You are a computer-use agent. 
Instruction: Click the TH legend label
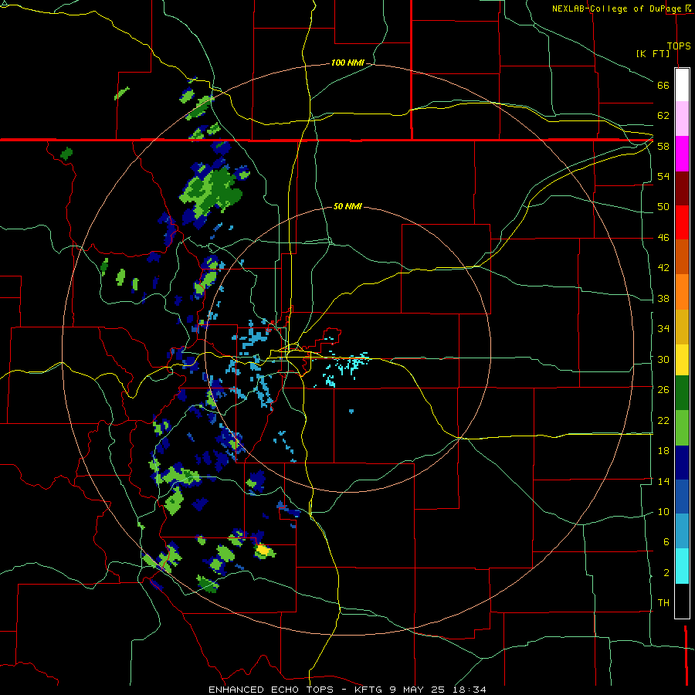[663, 602]
